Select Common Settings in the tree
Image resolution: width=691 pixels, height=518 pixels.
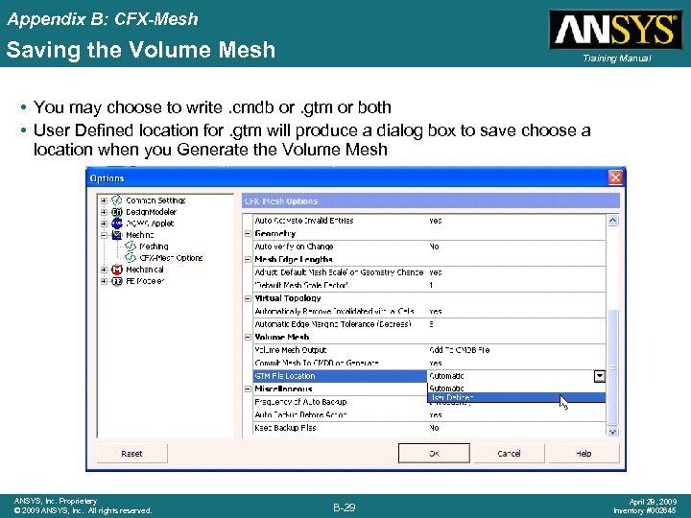tap(155, 200)
